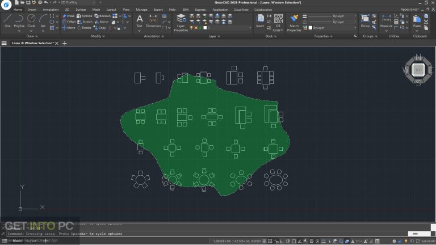
Task: Open the Appearance dropdown menu
Action: pyautogui.click(x=410, y=10)
